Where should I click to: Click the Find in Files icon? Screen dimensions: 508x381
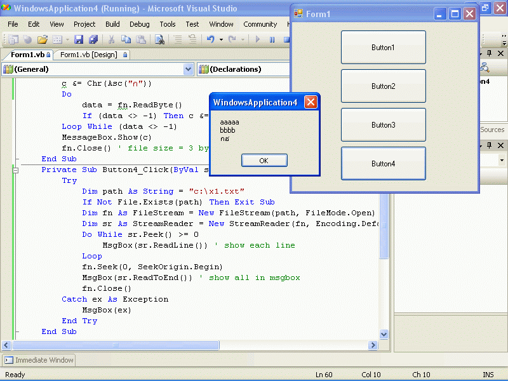click(159, 39)
